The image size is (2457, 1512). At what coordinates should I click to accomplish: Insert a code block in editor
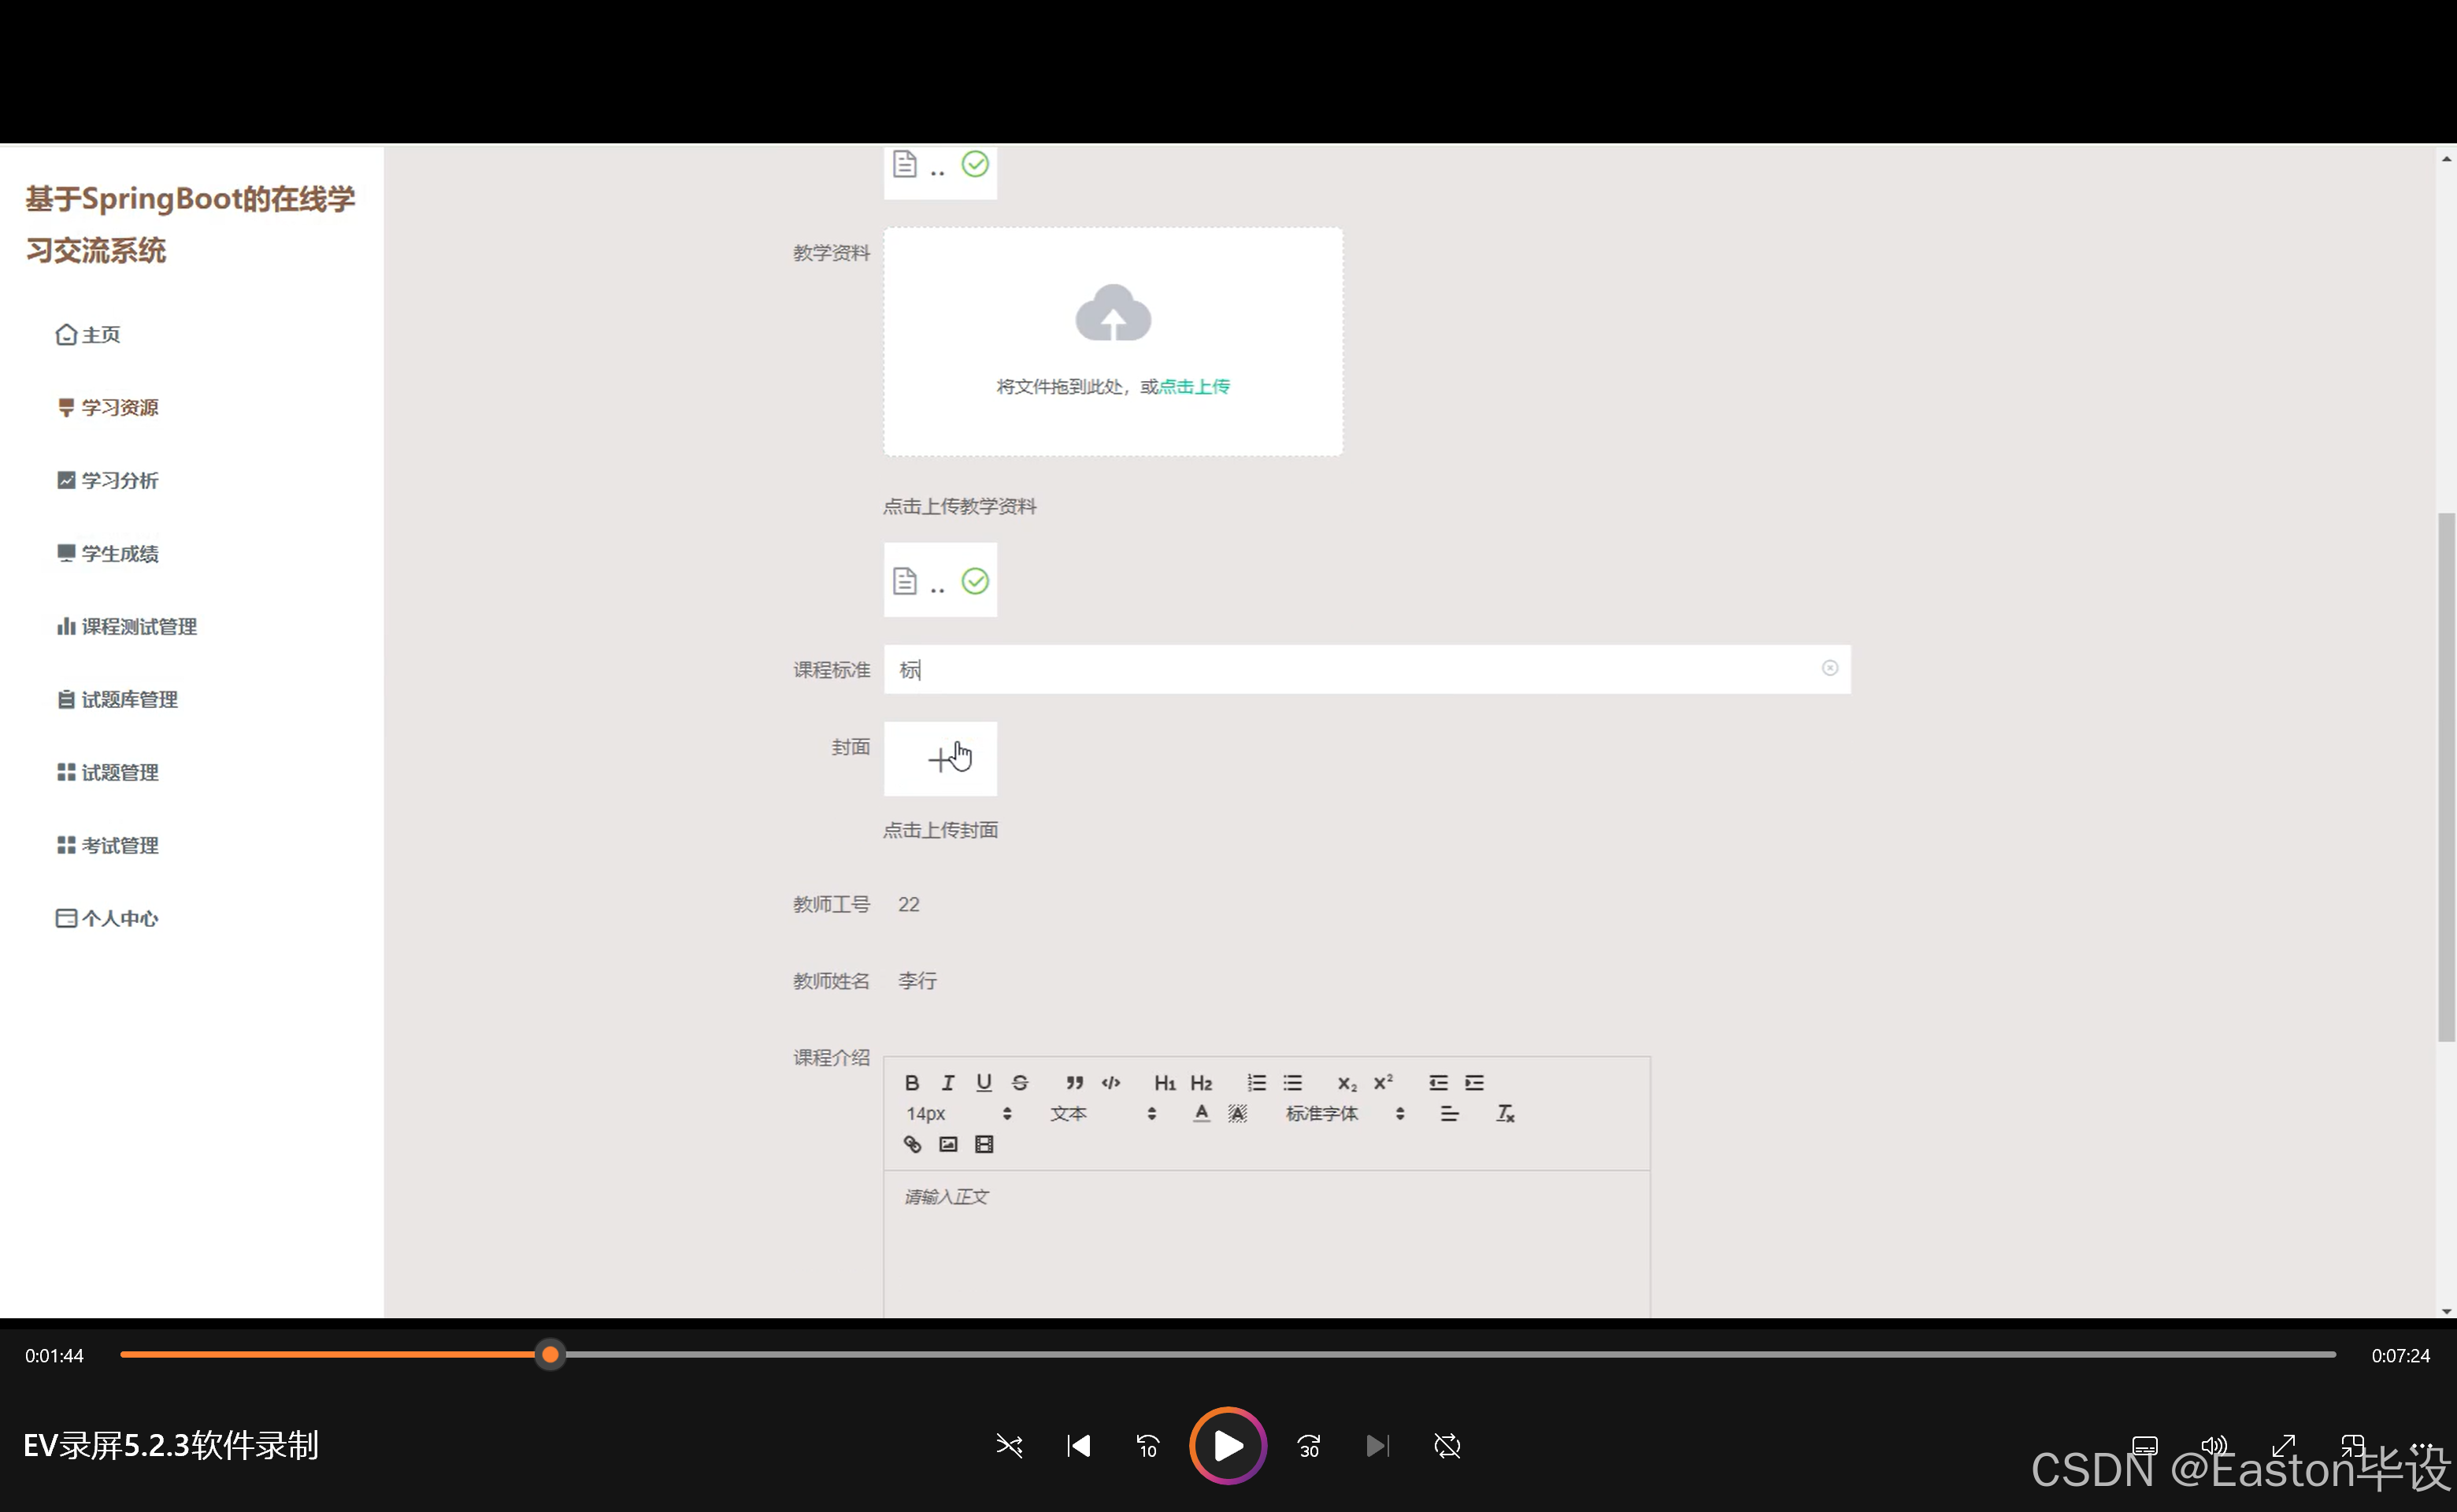[1110, 1083]
